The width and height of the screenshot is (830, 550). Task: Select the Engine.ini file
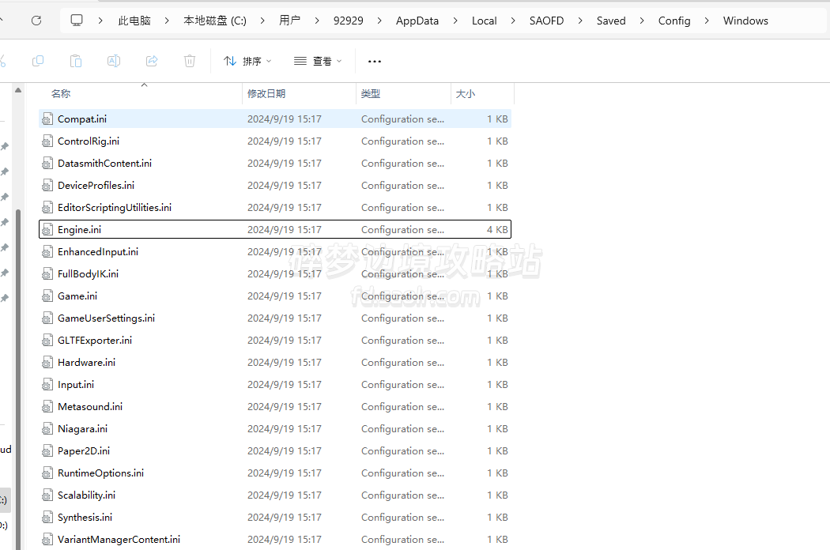point(80,230)
